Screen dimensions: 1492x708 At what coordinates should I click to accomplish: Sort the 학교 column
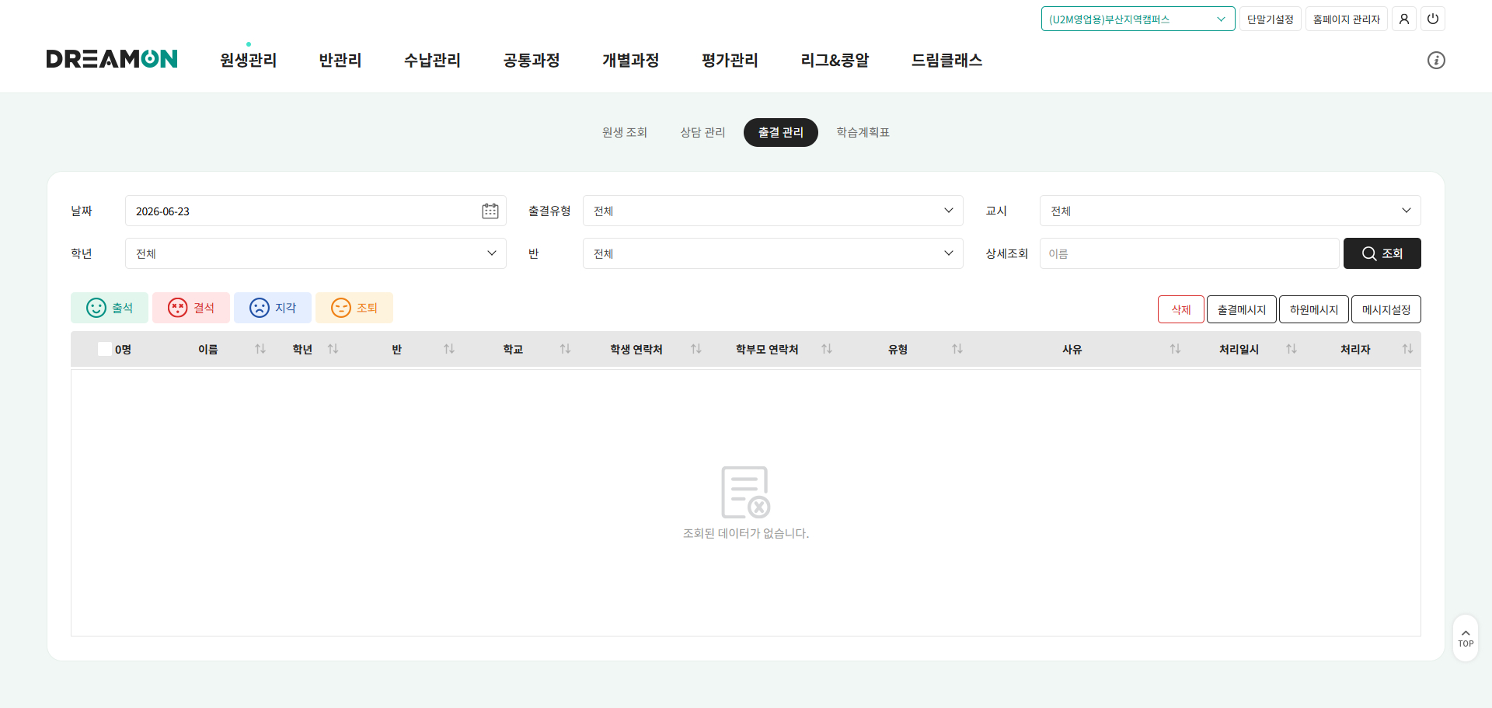565,349
